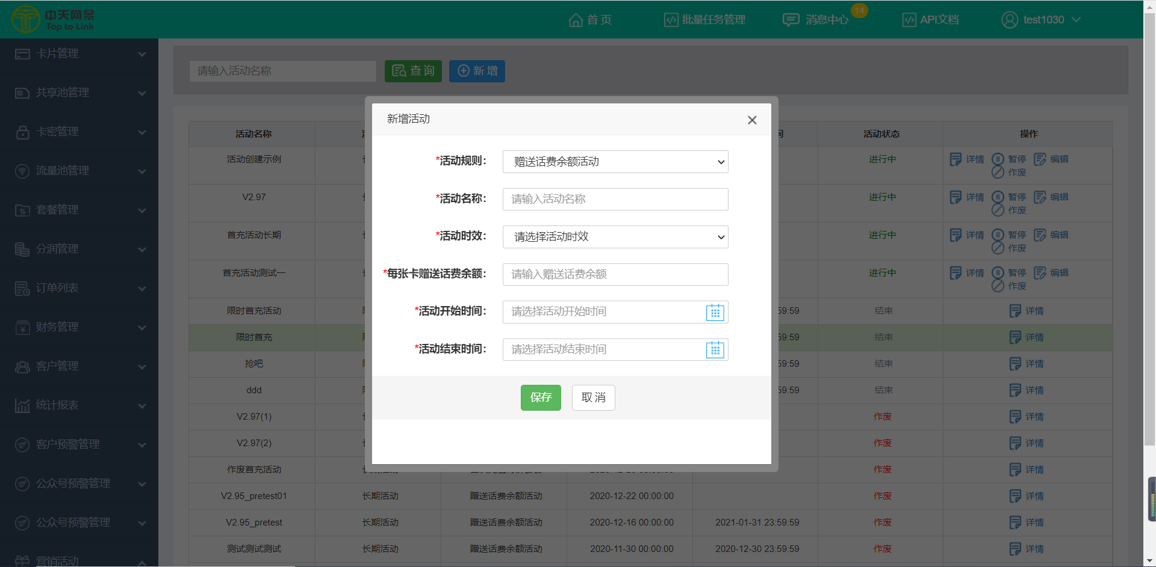Expand first 公众号预警管理 sidebar menu
Image resolution: width=1156 pixels, height=567 pixels.
tap(79, 483)
